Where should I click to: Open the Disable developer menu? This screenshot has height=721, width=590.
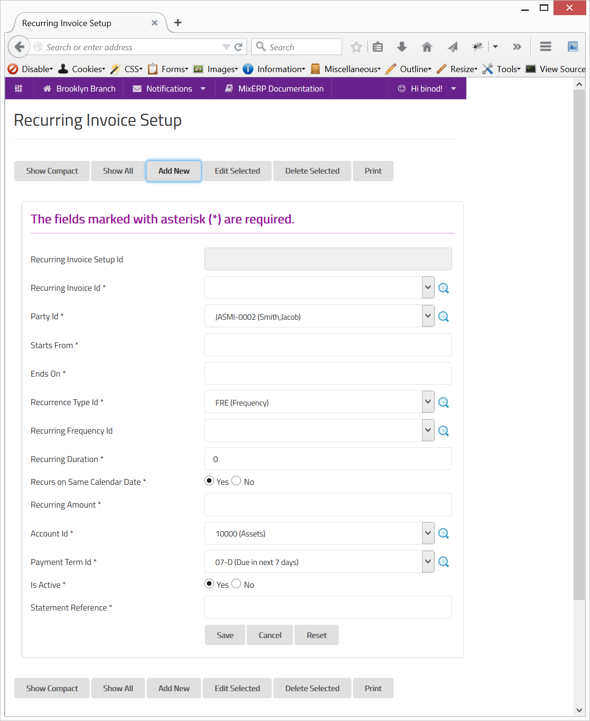point(30,69)
